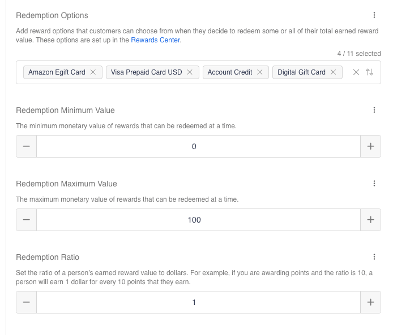393x335 pixels.
Task: Focus the Minimum Value field showing 0
Action: (199, 146)
